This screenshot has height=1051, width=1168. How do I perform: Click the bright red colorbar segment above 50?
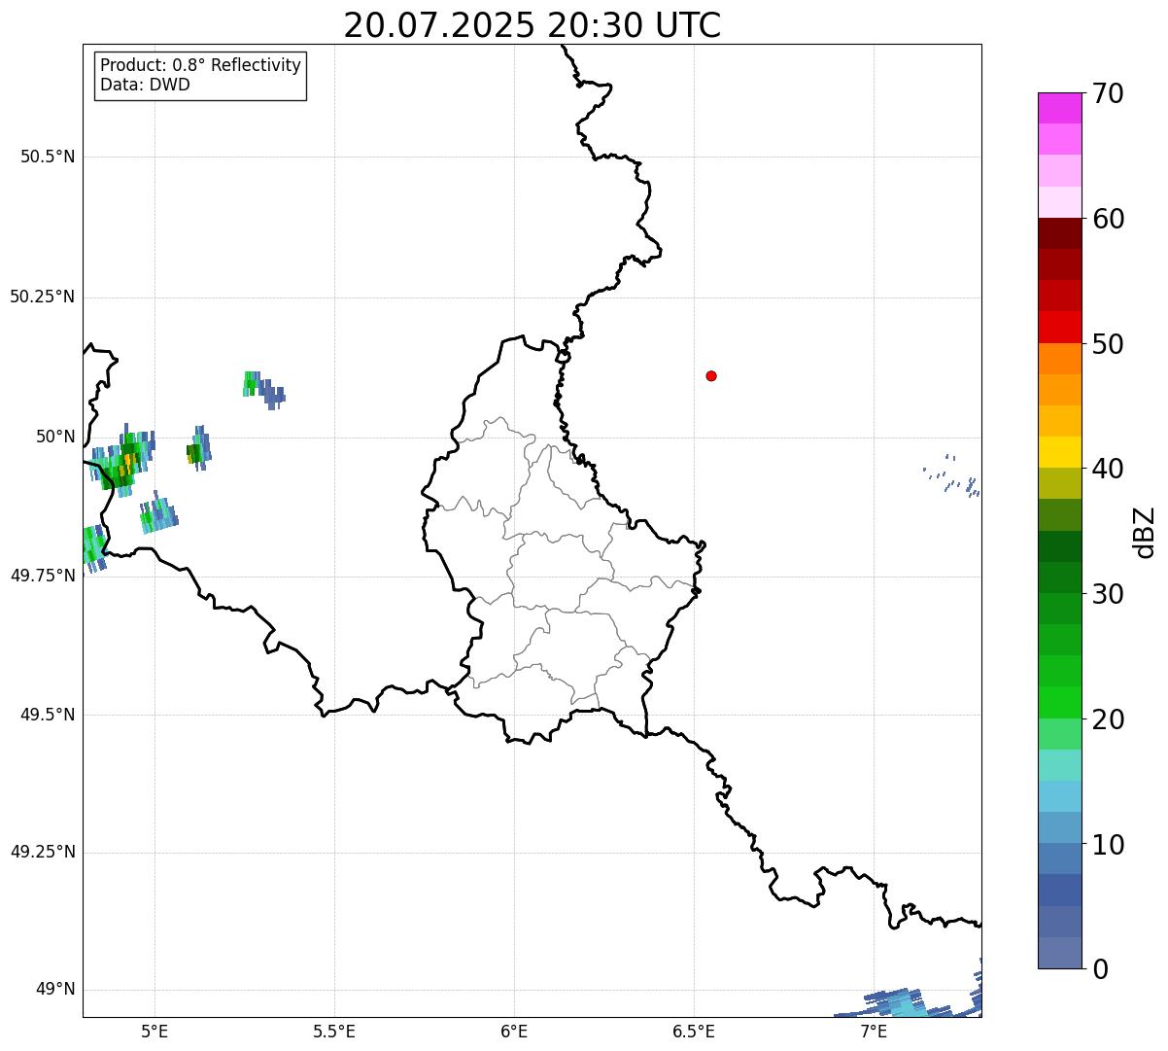click(1060, 327)
